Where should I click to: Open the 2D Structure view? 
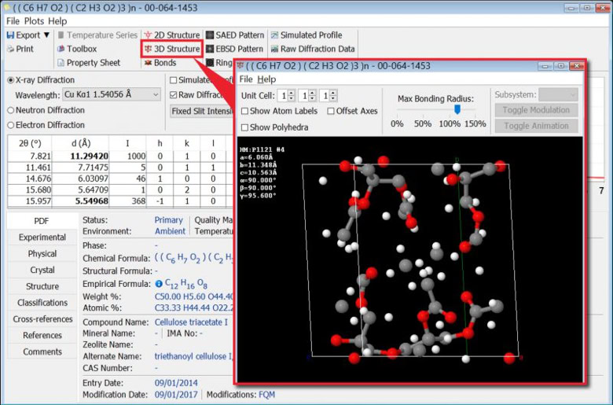171,35
